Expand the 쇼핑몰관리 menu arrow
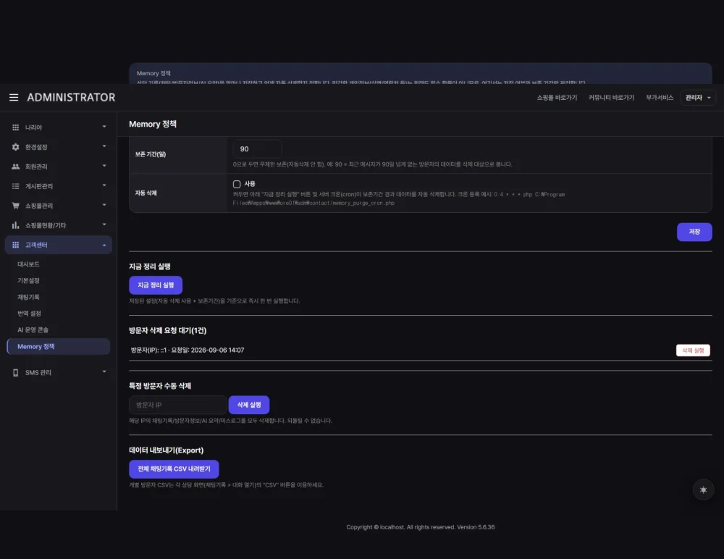This screenshot has width=724, height=559. [x=104, y=205]
